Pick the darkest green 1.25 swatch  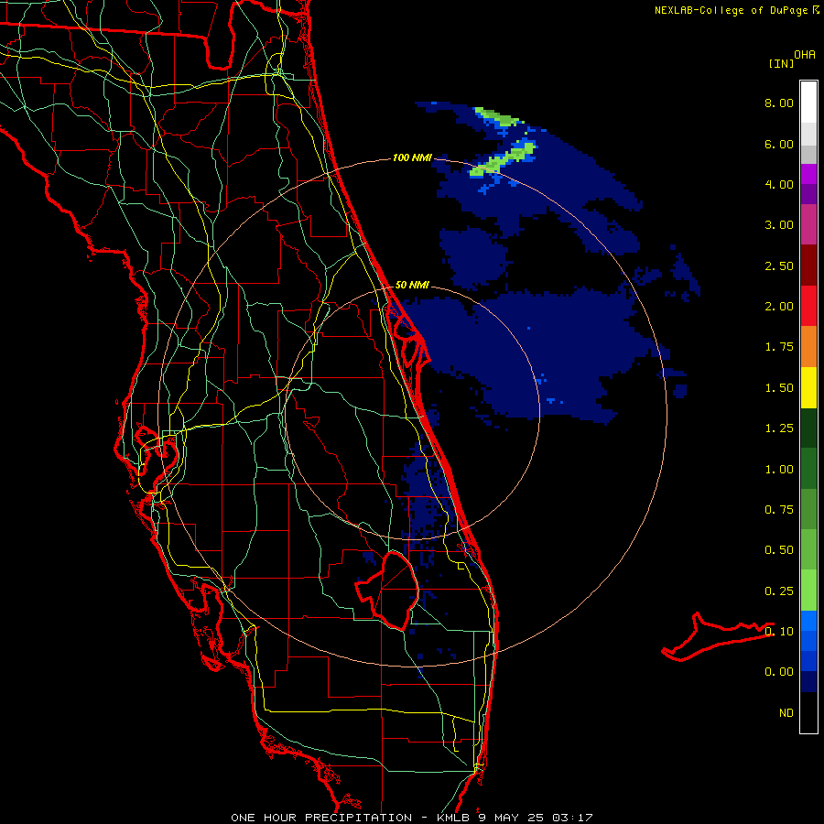[808, 428]
